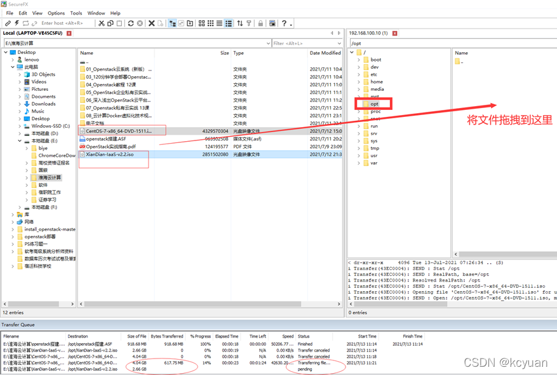Expand the Windows-SSD (C:) drive node
The width and height of the screenshot is (557, 375).
click(20, 126)
